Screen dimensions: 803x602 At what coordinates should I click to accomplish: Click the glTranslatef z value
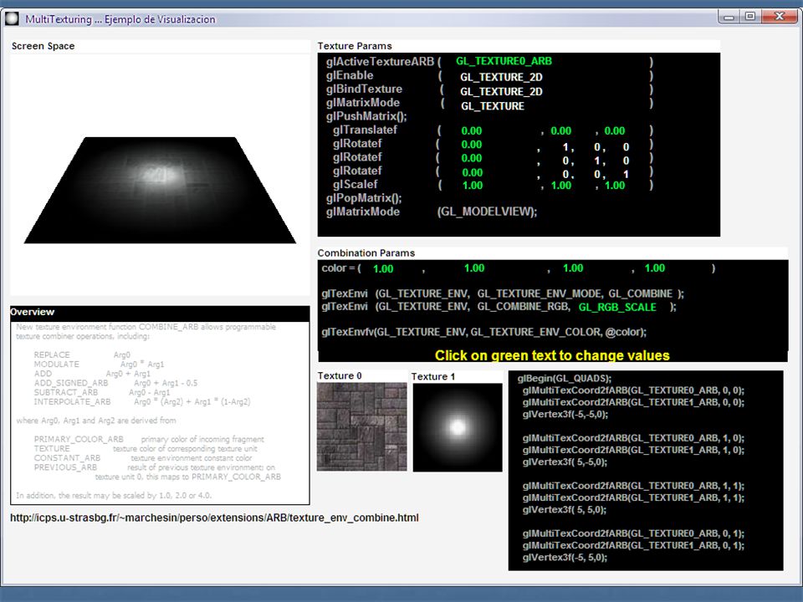pos(615,131)
